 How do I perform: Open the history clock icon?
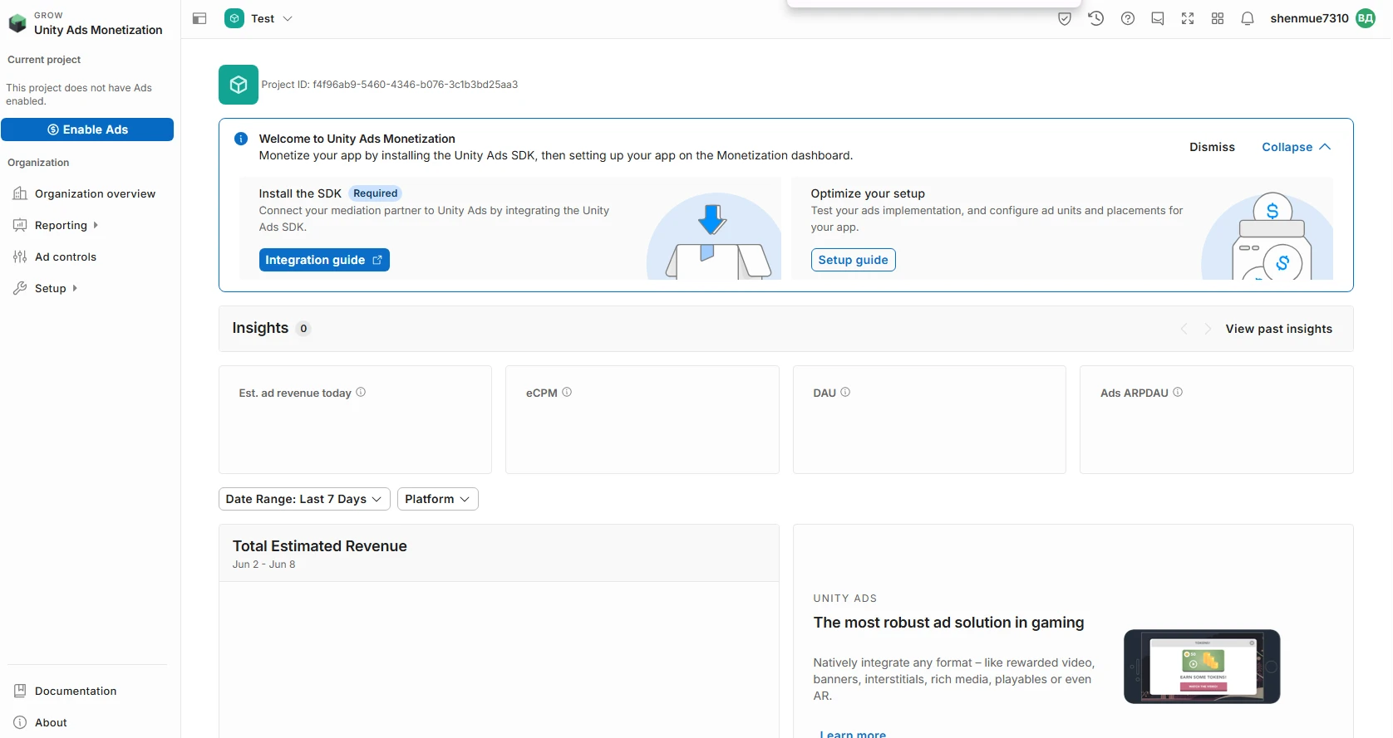tap(1096, 18)
